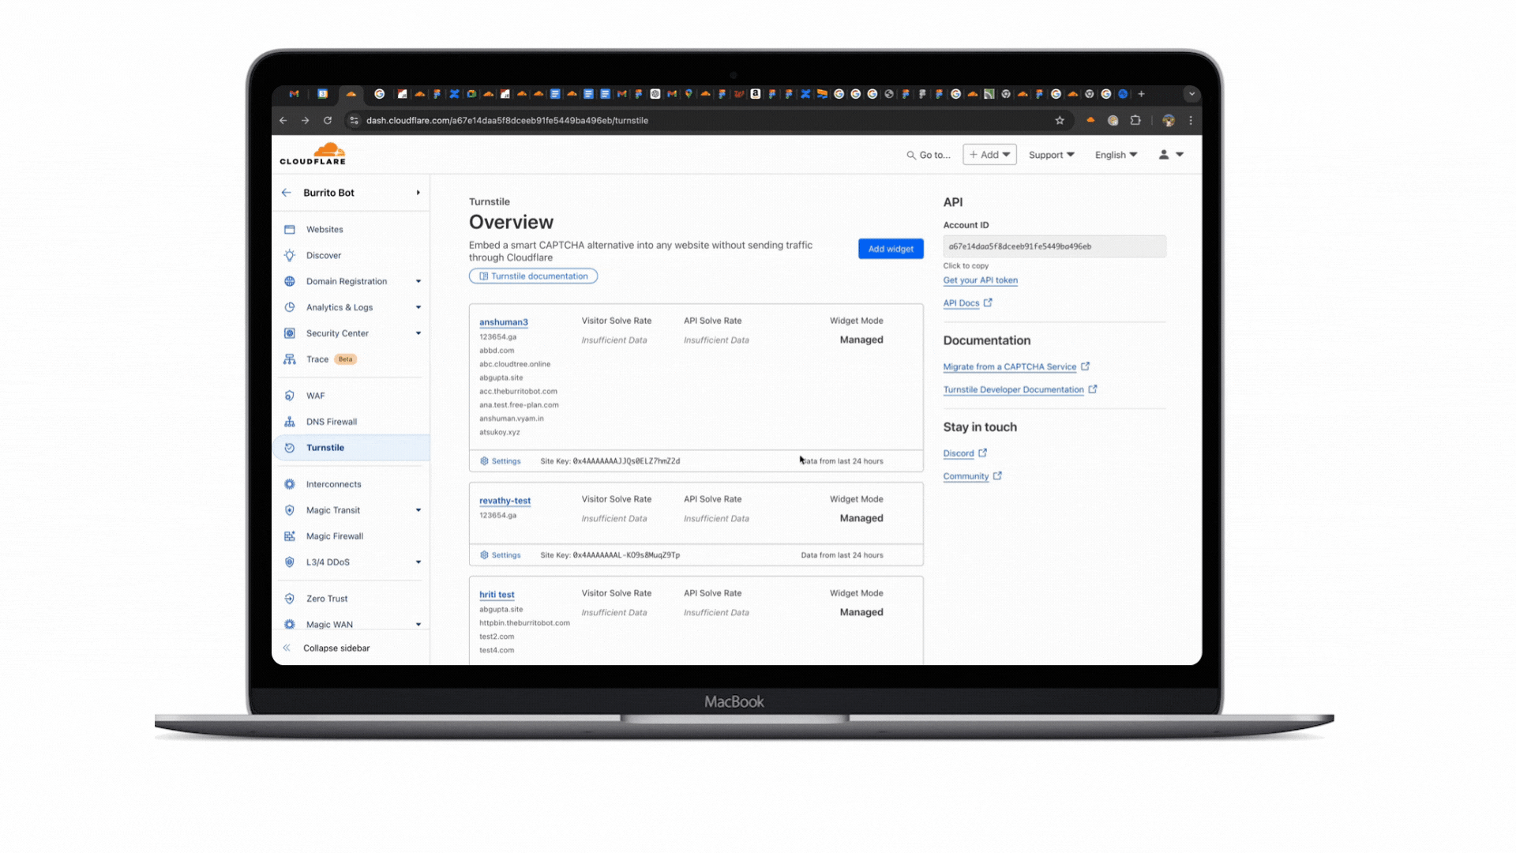1516x853 pixels.
Task: Open the Add dropdown button
Action: [x=989, y=155]
